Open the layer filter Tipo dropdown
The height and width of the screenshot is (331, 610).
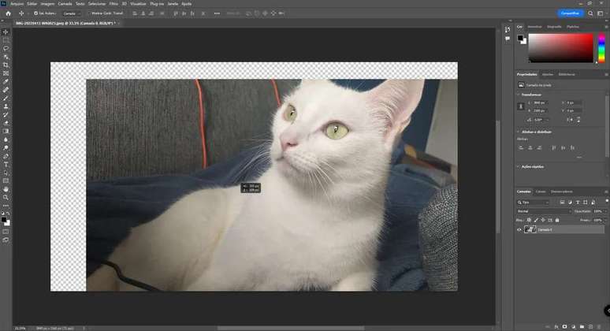(x=533, y=203)
